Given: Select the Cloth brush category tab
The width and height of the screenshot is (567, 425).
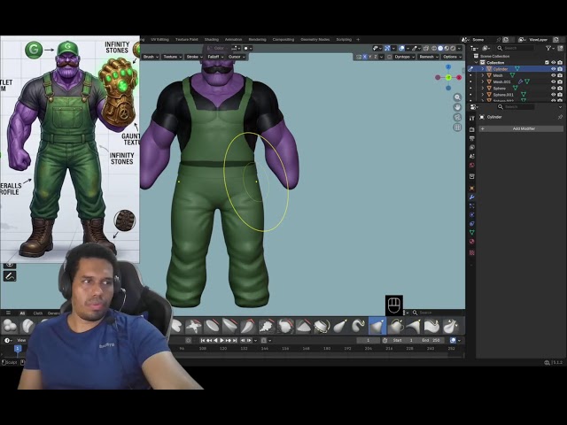Looking at the screenshot, I should click(37, 313).
